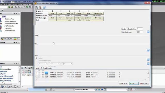The height and width of the screenshot is (93, 165).
Task: Click Saved searches icon in Input pane
Action: tap(1, 31)
